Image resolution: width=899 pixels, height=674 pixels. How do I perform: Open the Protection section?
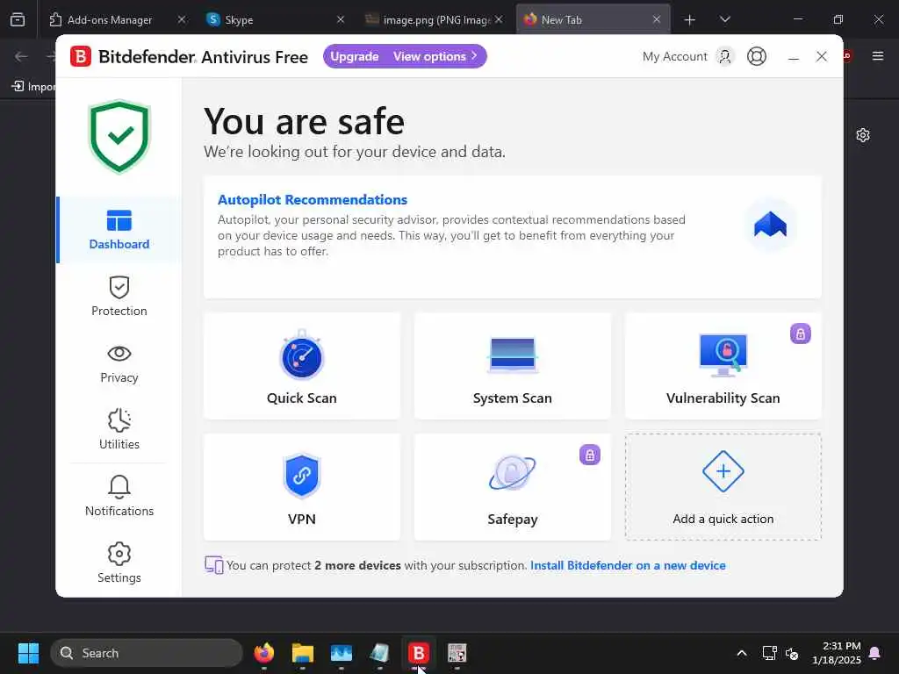(119, 297)
